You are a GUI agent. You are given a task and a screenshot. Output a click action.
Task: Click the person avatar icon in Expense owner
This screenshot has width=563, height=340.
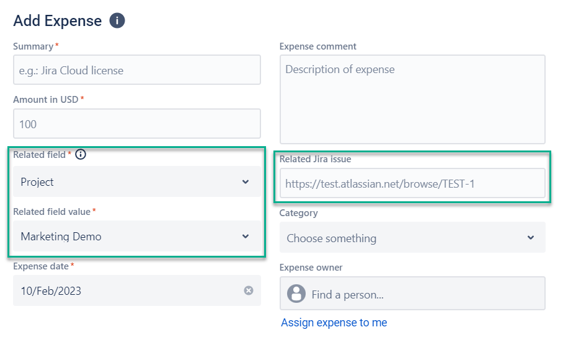(296, 294)
